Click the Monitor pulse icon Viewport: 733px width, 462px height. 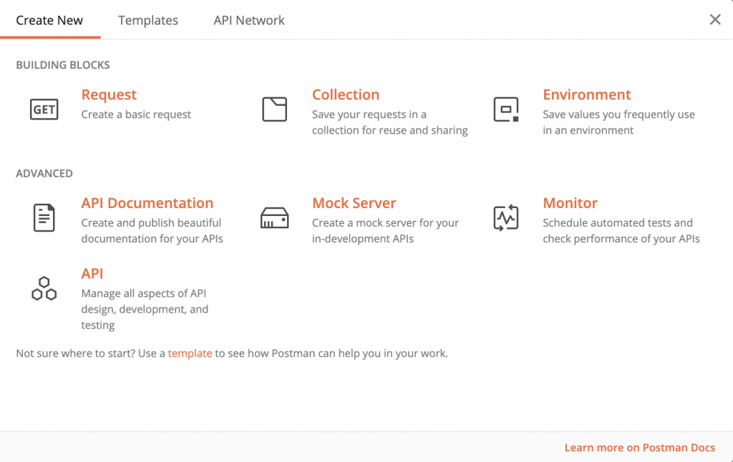506,217
